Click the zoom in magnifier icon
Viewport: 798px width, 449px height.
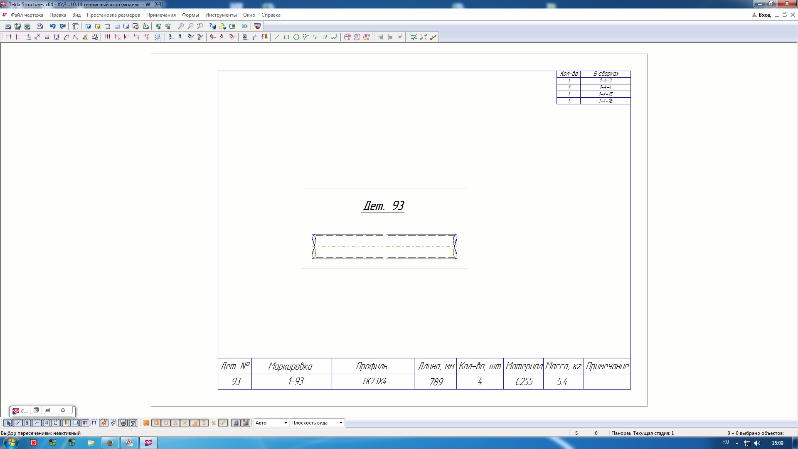[x=180, y=26]
